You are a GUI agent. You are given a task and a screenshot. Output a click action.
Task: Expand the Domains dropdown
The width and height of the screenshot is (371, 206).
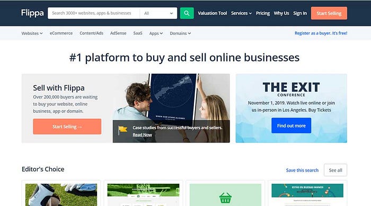[x=180, y=33]
